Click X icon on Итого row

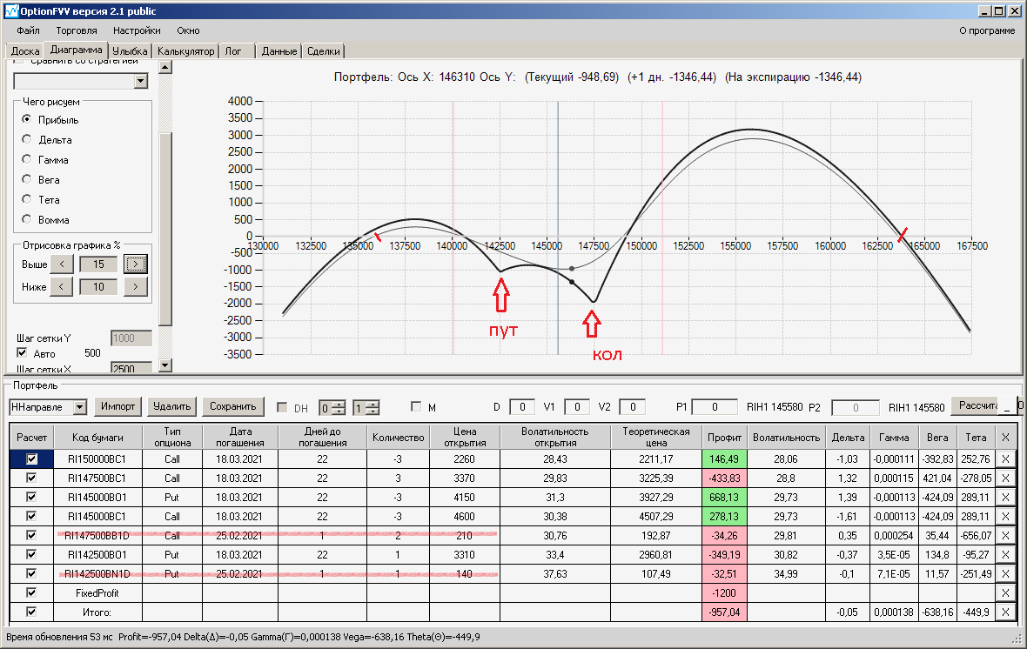coord(1005,612)
